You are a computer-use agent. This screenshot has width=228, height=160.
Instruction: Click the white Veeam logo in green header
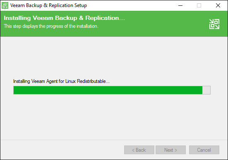(x=214, y=24)
